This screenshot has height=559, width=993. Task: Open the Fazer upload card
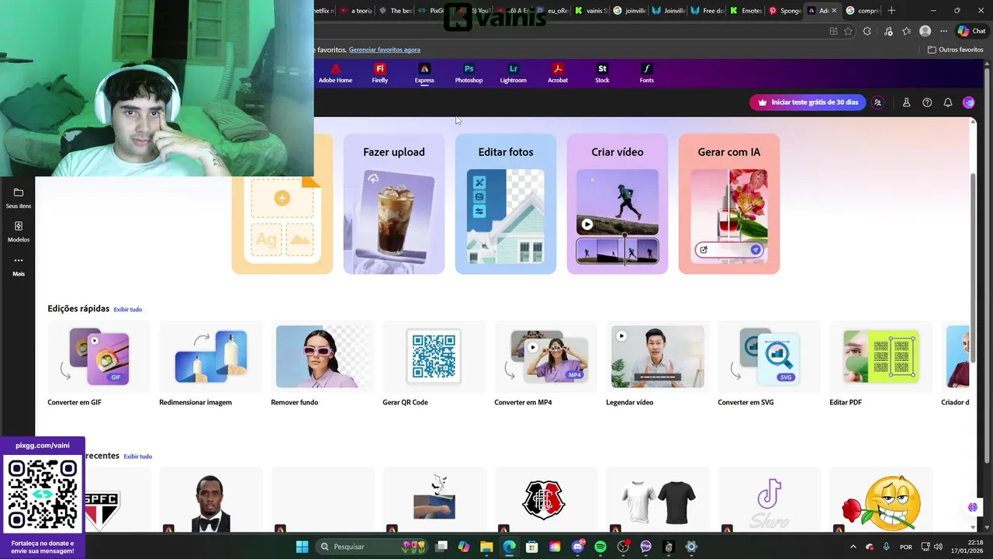[394, 204]
